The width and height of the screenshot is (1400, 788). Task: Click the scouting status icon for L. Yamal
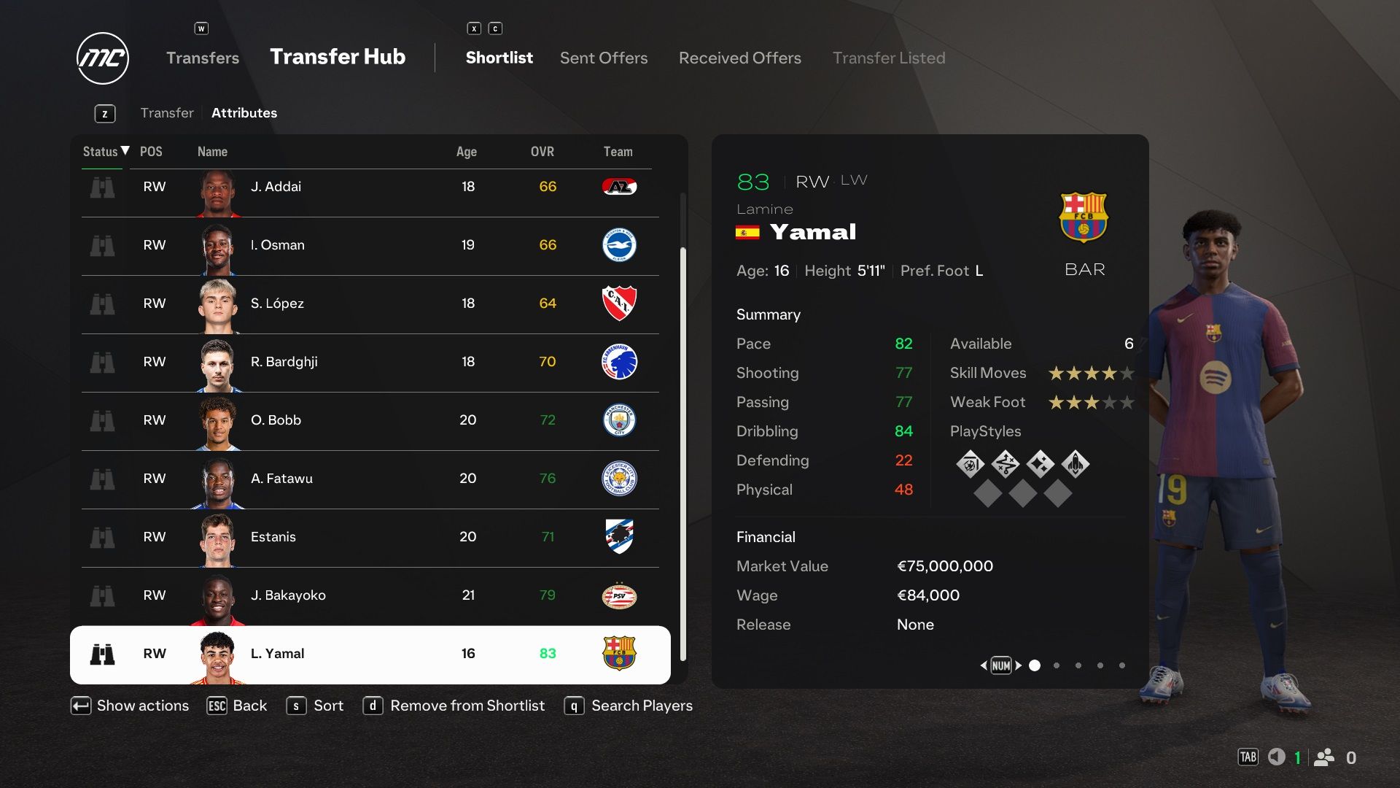tap(104, 653)
